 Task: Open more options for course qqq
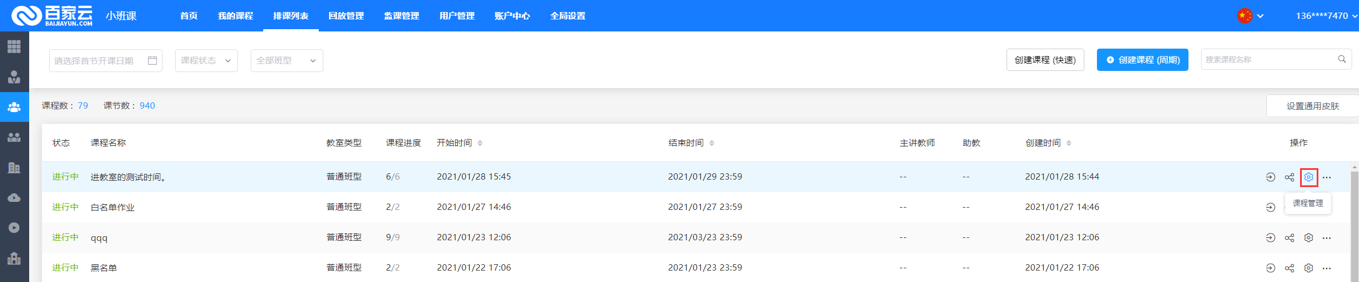[x=1327, y=237]
